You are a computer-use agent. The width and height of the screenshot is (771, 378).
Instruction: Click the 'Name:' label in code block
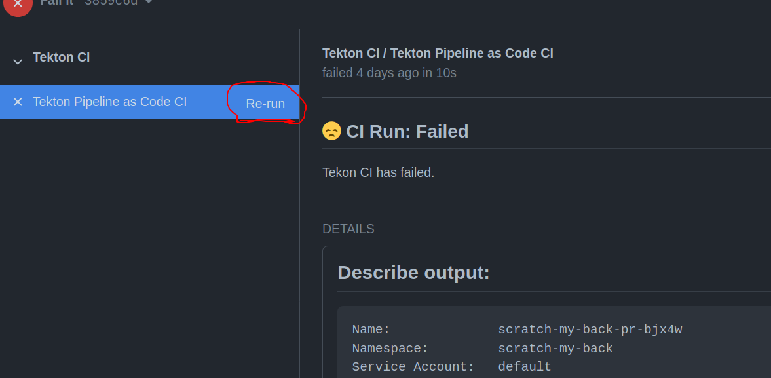point(371,330)
